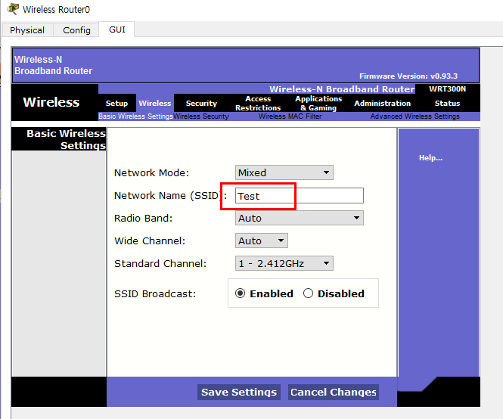The image size is (503, 419).
Task: Expand the Standard Channel dropdown
Action: coord(284,263)
